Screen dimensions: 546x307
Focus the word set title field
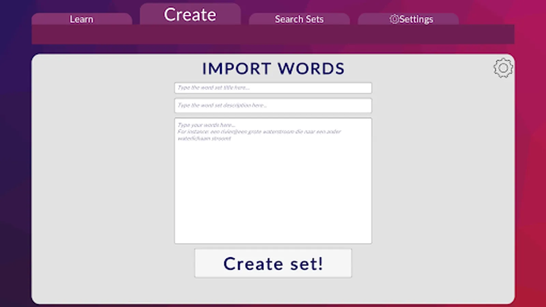coord(273,88)
